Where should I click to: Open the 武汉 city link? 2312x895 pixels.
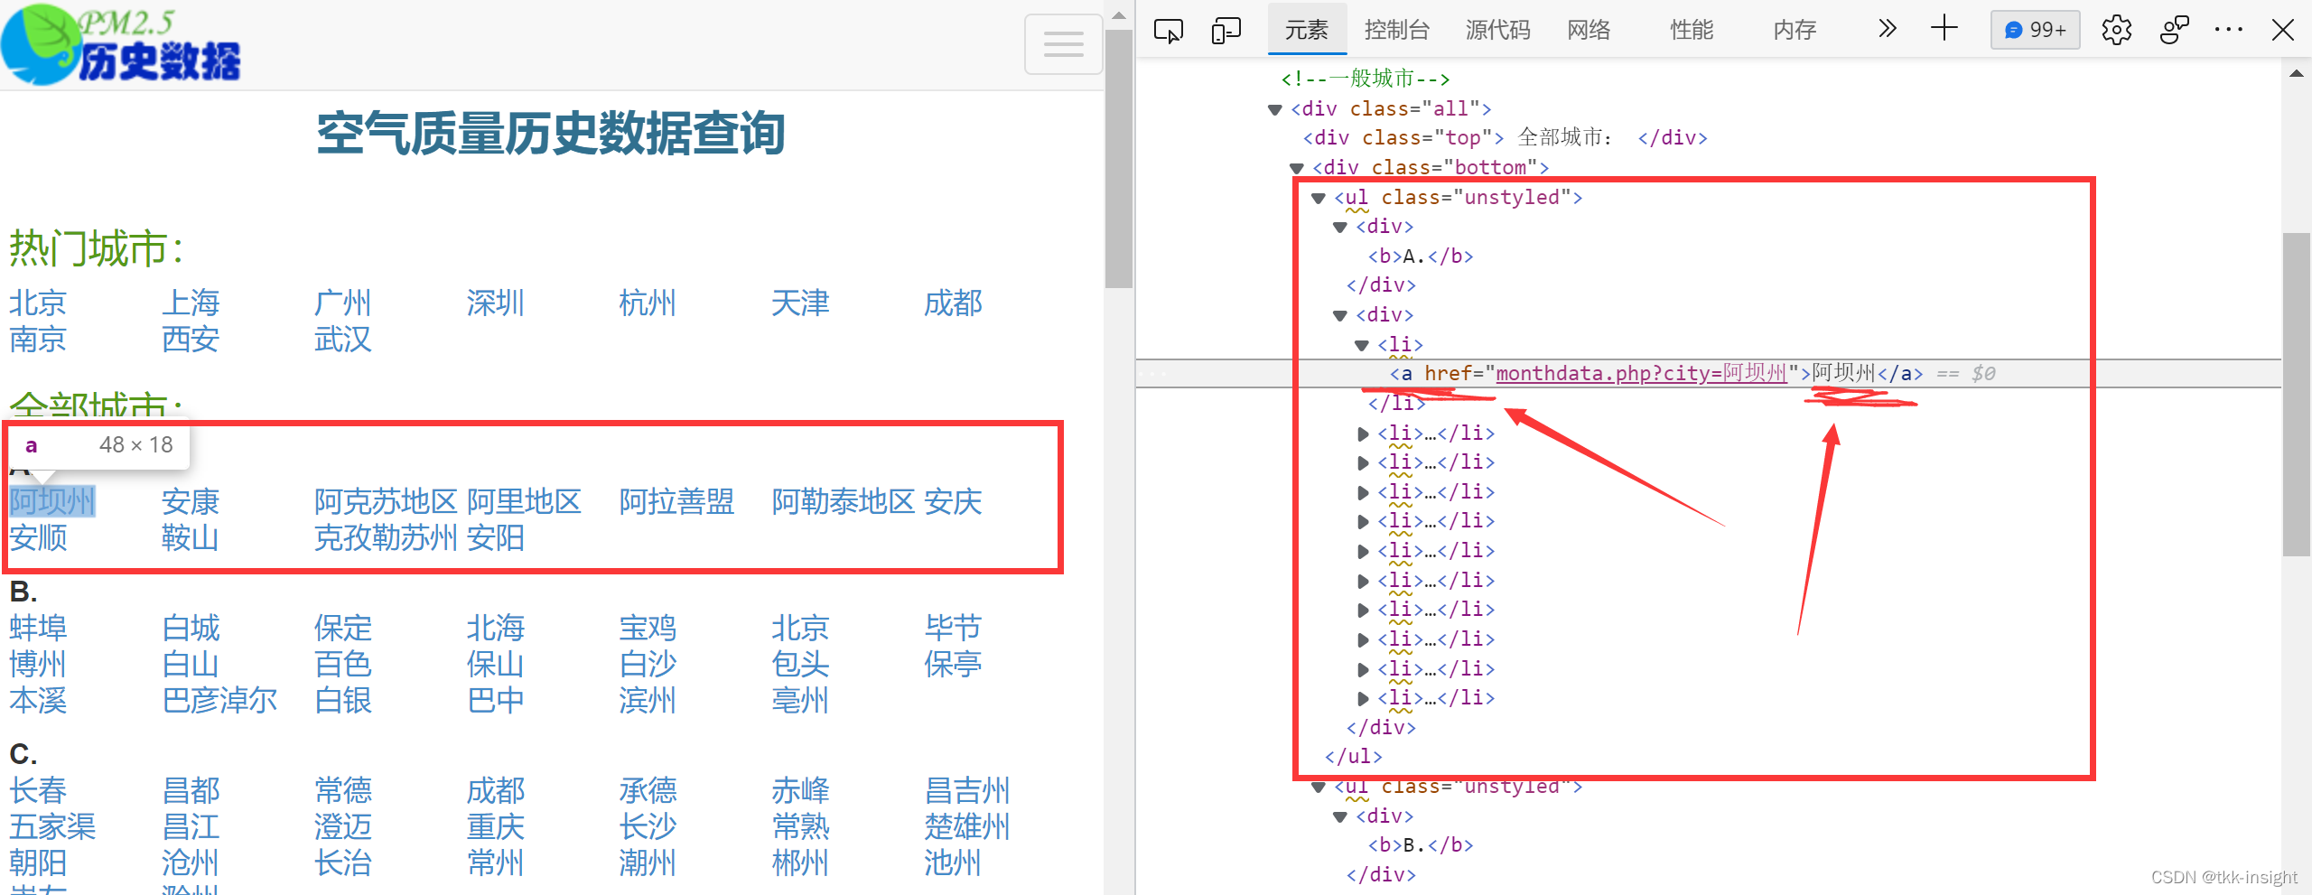point(343,339)
